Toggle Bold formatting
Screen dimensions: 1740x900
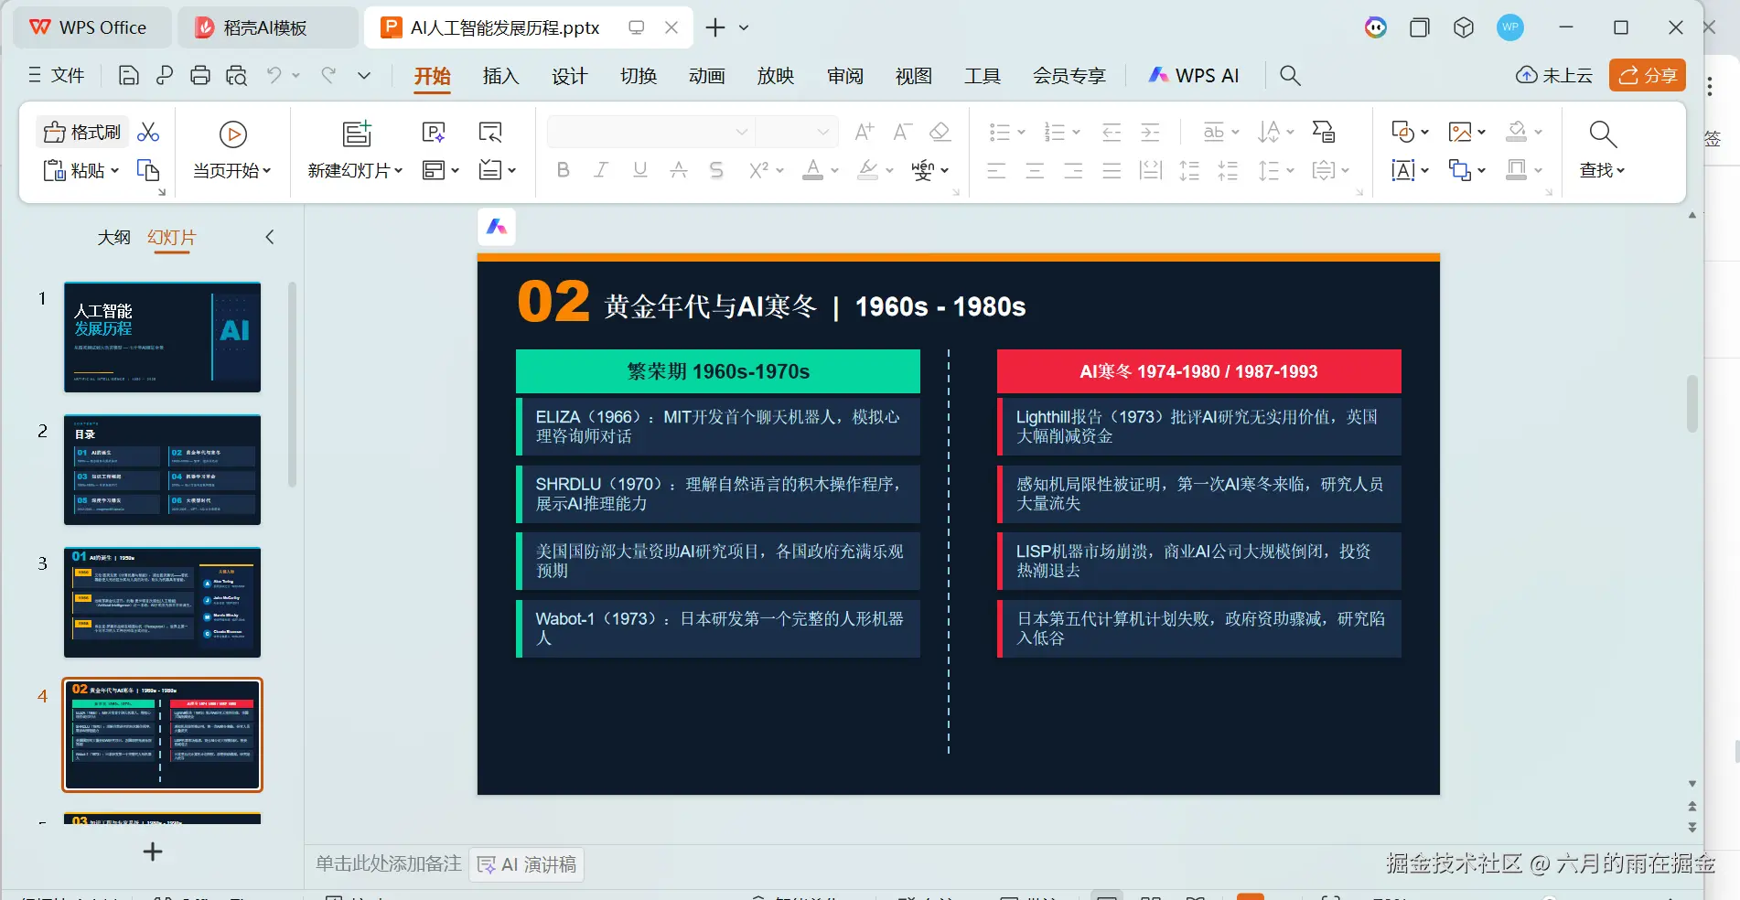tap(564, 170)
